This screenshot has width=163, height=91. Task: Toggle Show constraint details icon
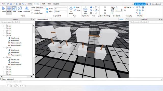coord(112,10)
